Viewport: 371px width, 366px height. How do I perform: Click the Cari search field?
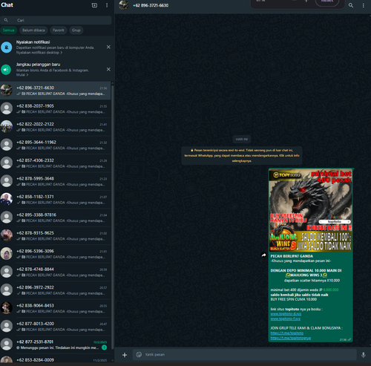56,20
